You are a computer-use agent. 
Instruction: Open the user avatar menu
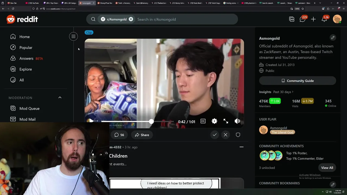click(x=337, y=19)
